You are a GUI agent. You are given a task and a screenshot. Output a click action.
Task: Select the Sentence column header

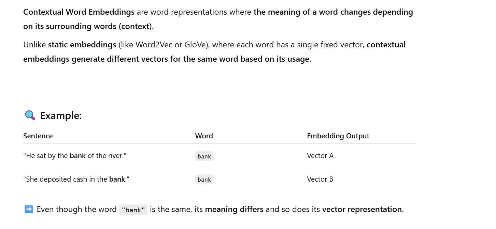click(x=38, y=136)
